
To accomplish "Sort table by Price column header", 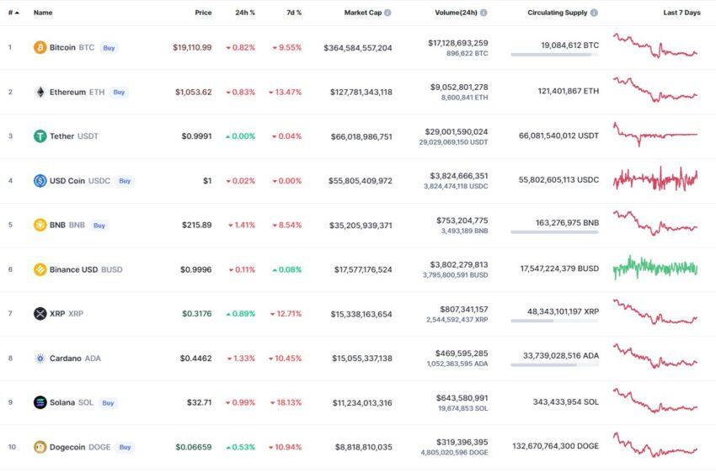I will pos(203,13).
